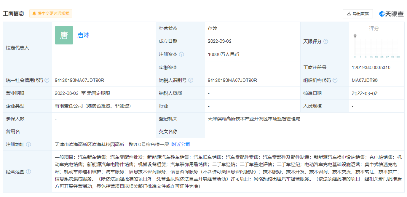Enable 发生变更时通知我 change notification

[x=51, y=14]
